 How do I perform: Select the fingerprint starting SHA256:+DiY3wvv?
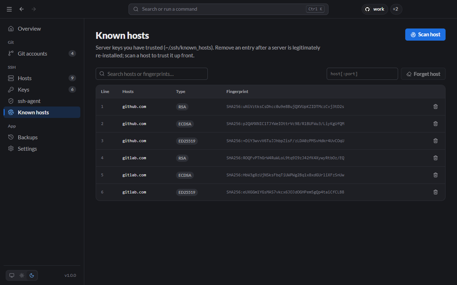[285, 141]
